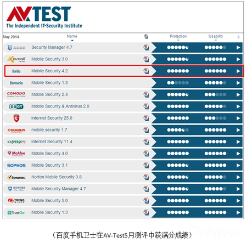Open the Internet Security 11.4 product link
The width and height of the screenshot is (247, 243).
point(52,142)
